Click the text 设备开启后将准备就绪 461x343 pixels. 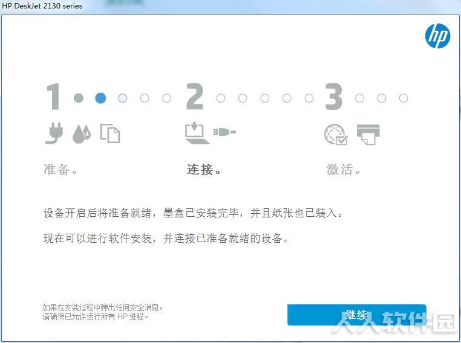[x=97, y=213]
